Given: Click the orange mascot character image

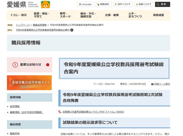Looking at the screenshot, I should (45, 5).
